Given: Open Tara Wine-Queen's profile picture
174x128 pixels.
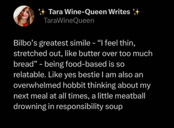Looking at the screenshot, I should tap(24, 16).
